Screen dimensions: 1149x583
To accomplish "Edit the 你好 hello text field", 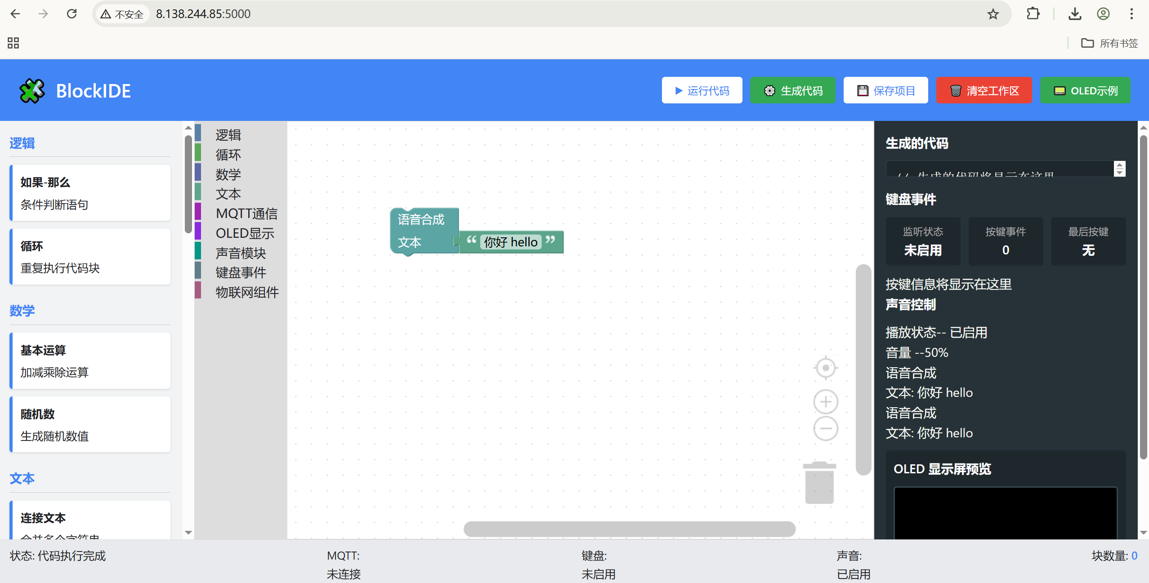I will point(510,242).
